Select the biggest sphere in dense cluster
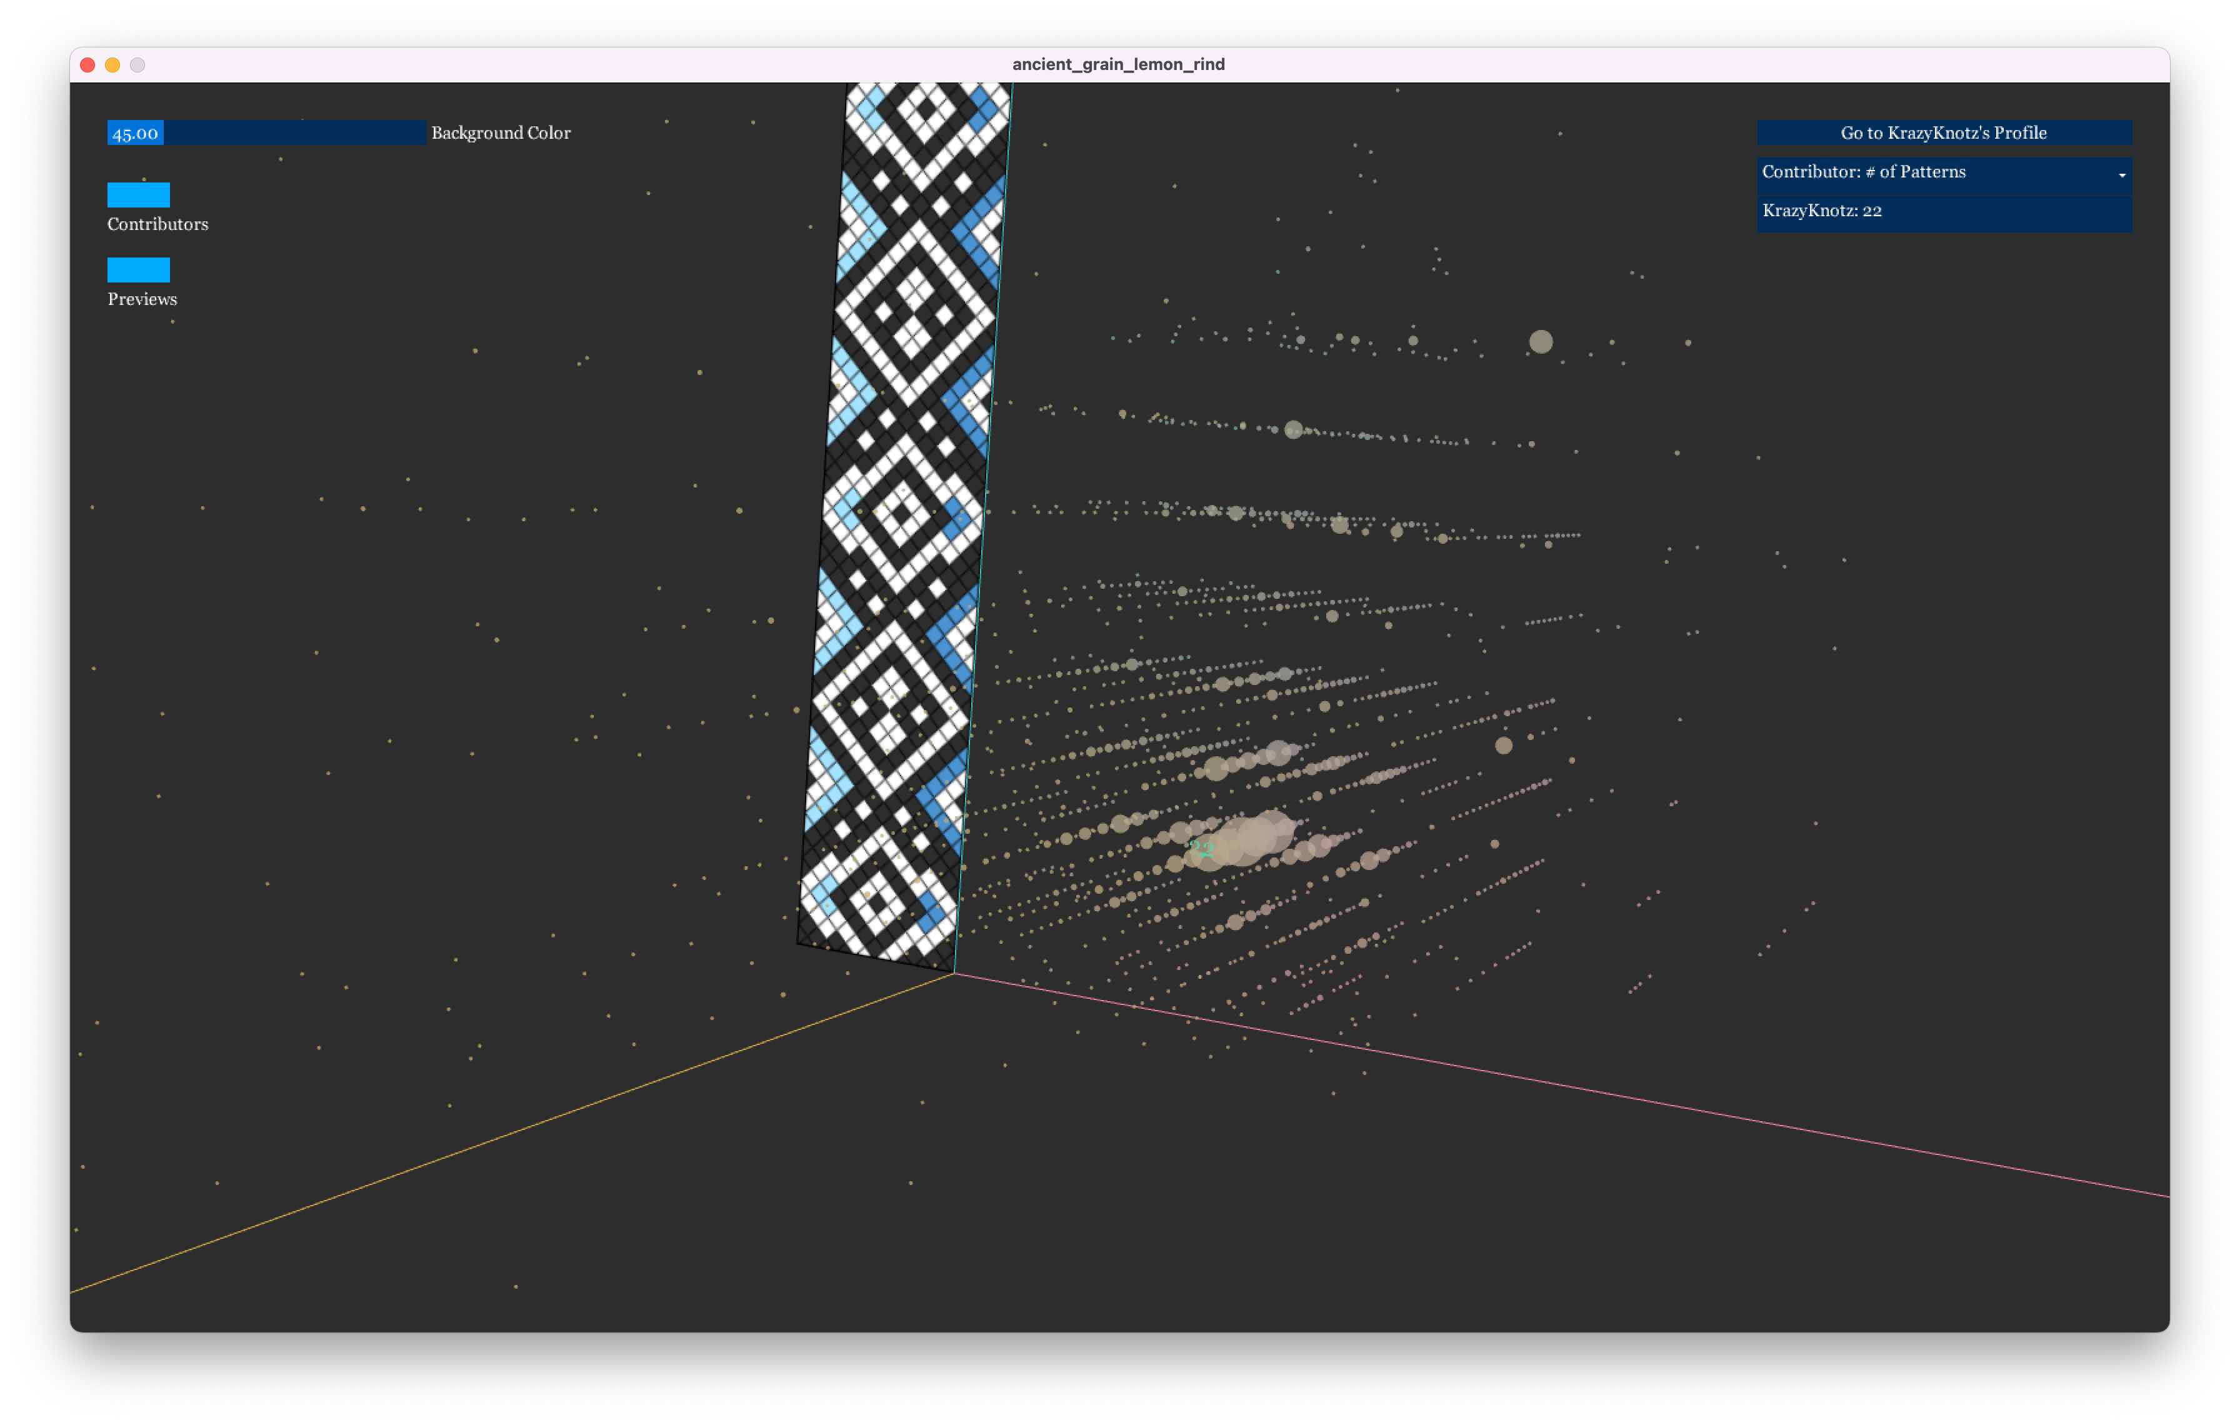Screen dimensions: 2240x1425 coord(1256,835)
